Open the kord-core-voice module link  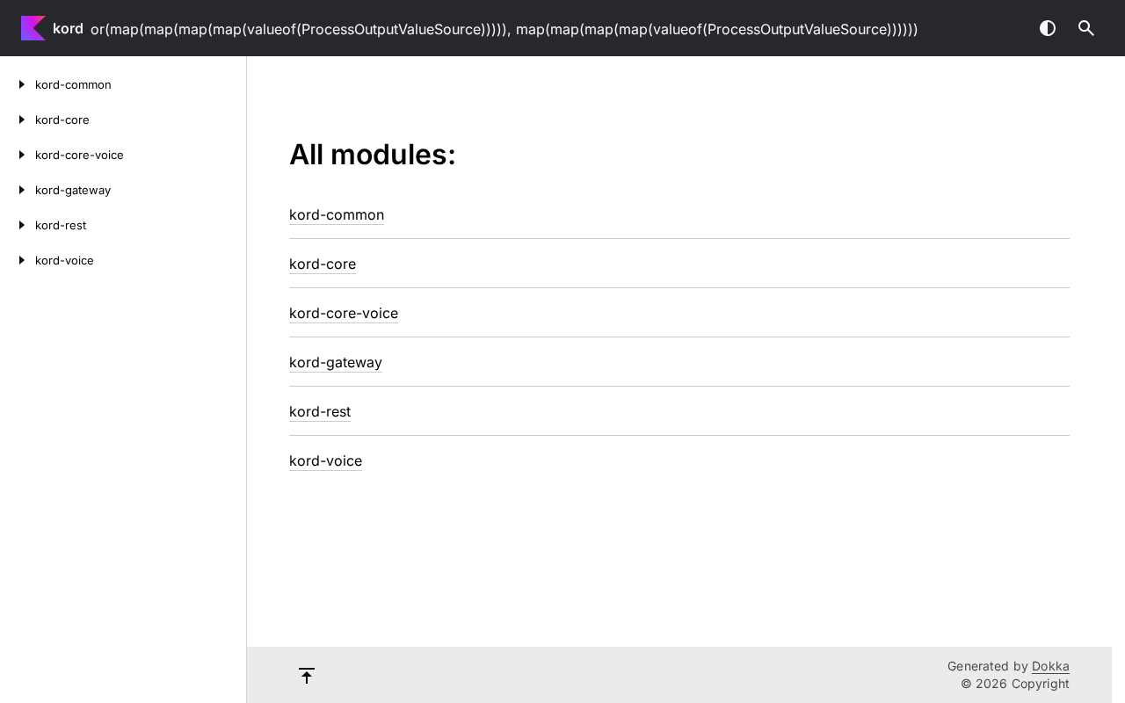pos(344,313)
